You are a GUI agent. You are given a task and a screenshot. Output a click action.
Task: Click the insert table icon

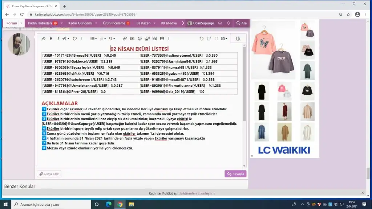point(162,38)
